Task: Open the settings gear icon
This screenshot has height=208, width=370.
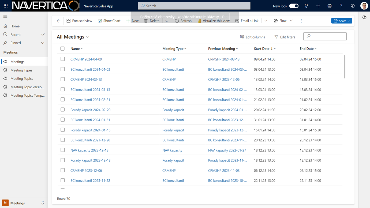Action: [x=330, y=6]
